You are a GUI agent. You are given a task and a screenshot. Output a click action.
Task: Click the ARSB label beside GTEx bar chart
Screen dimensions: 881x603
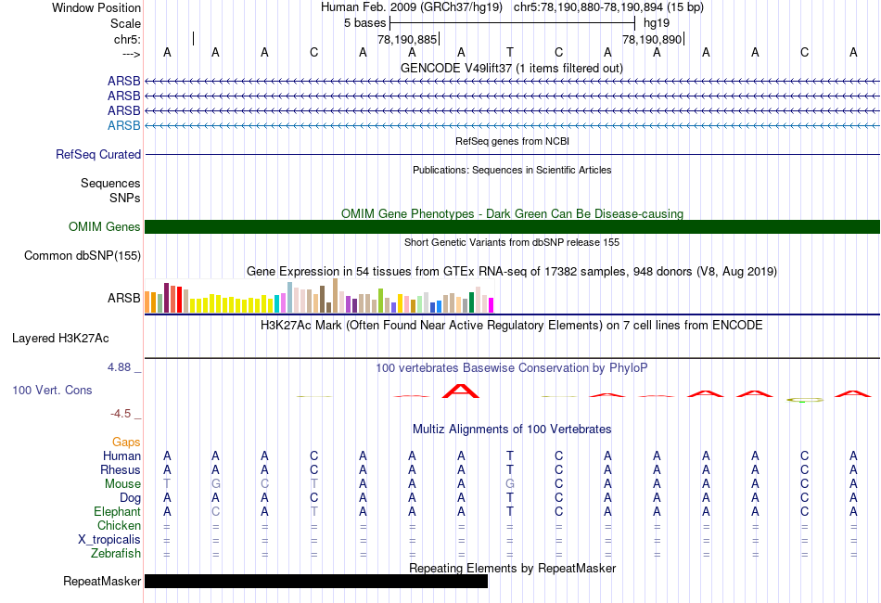click(123, 298)
